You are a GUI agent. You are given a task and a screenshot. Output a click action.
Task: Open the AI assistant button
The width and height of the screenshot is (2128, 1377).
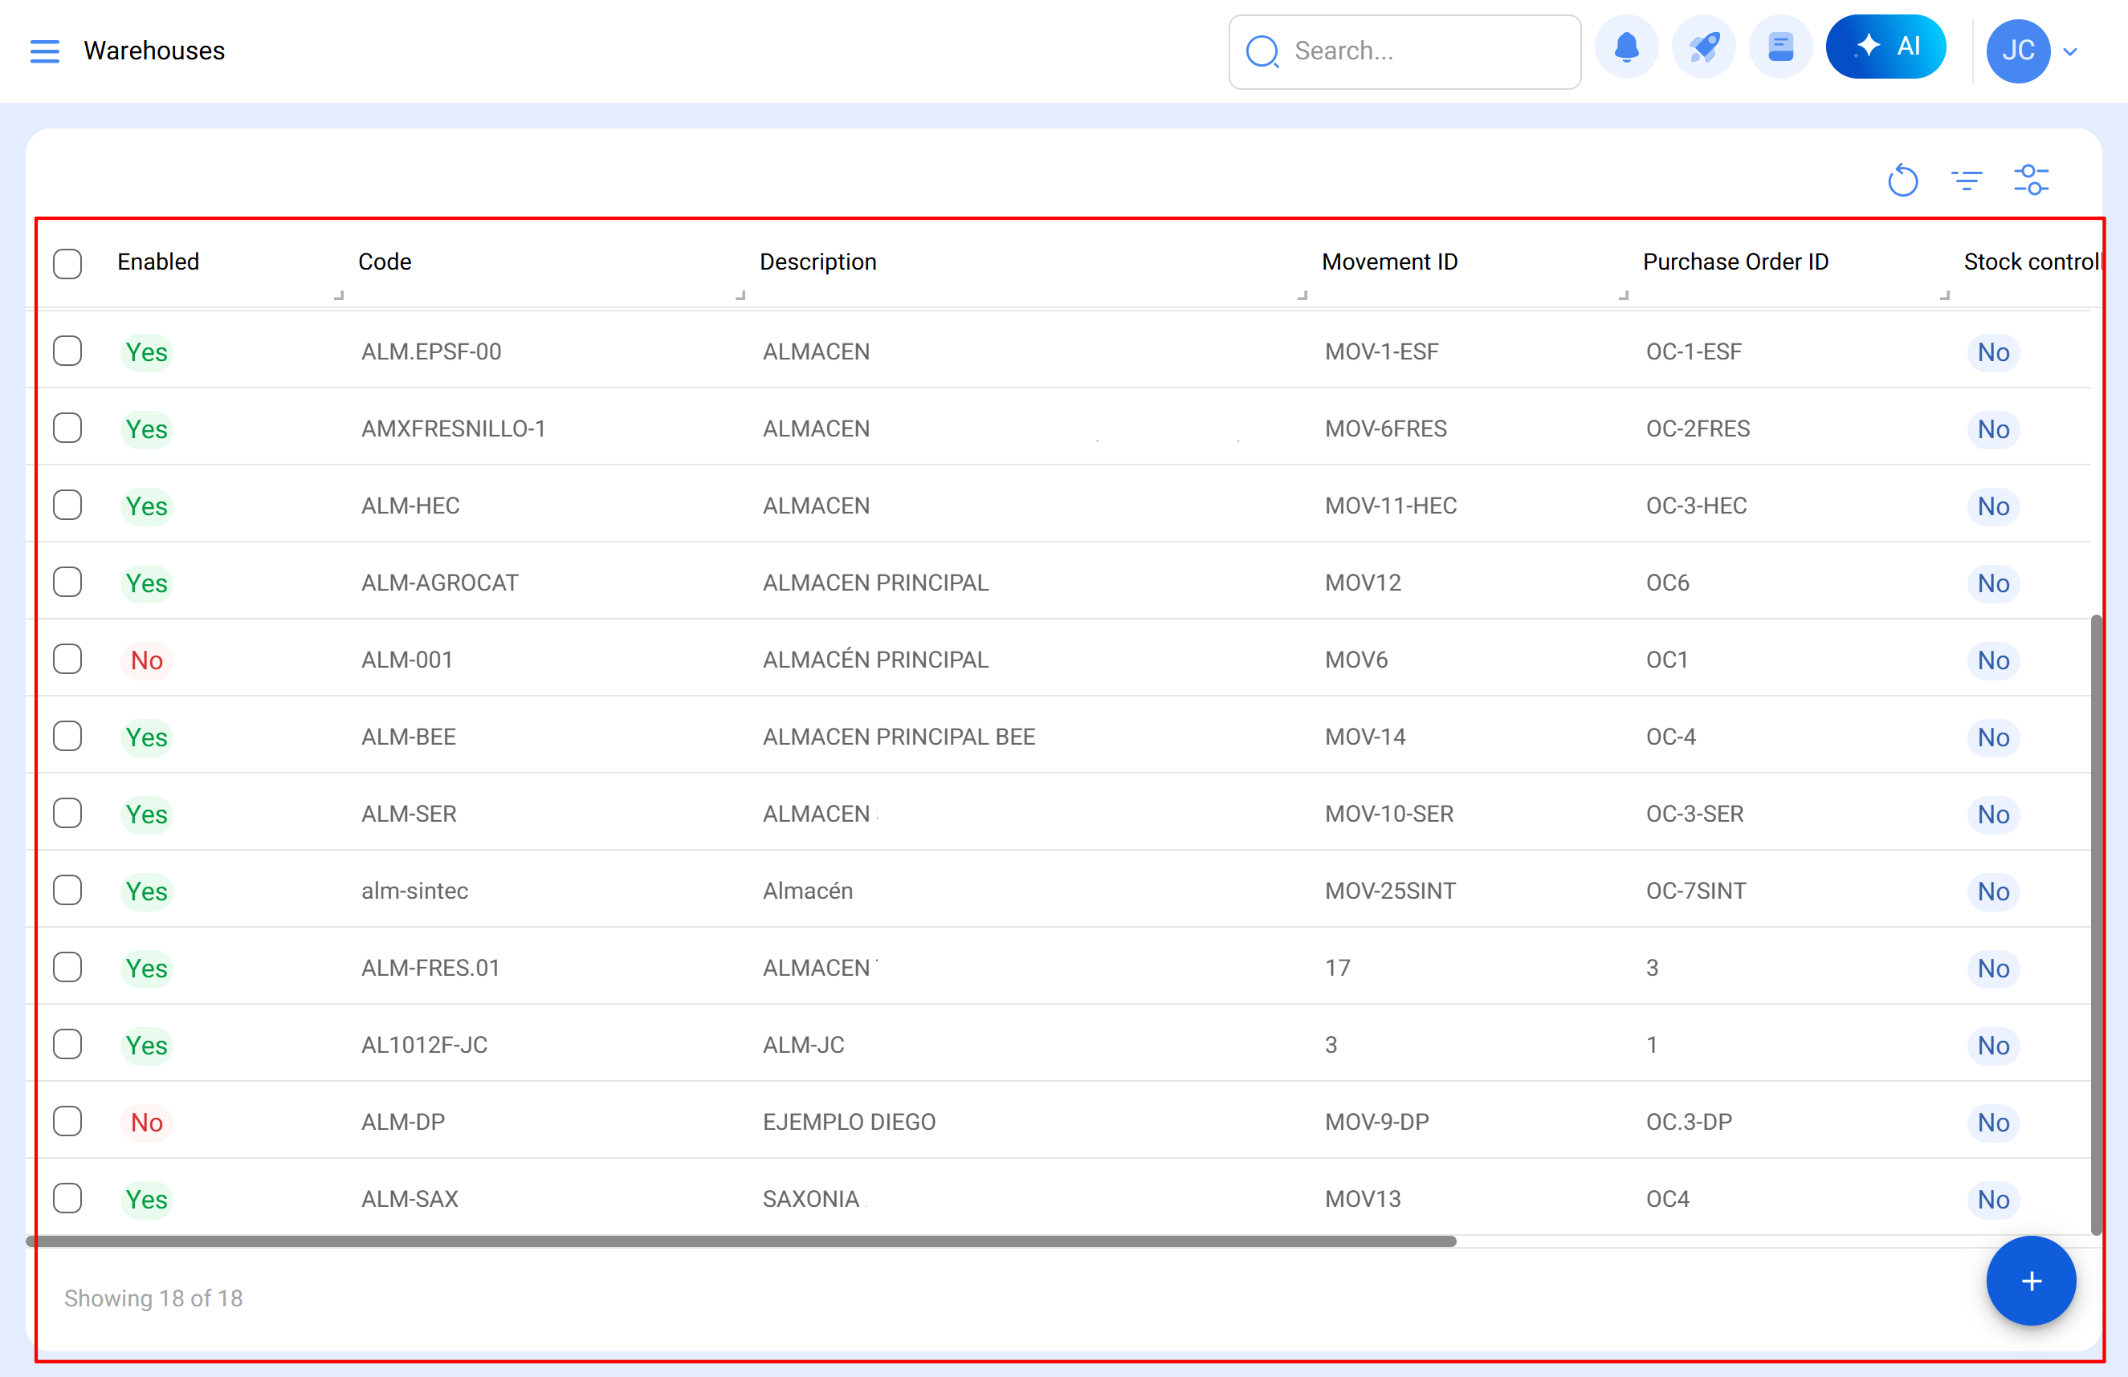tap(1885, 47)
